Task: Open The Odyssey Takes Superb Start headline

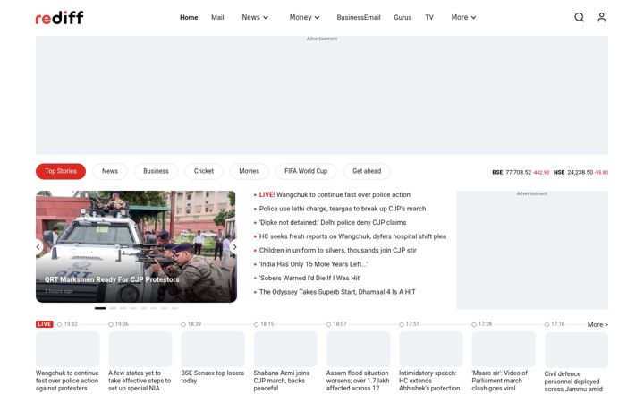Action: (x=337, y=292)
